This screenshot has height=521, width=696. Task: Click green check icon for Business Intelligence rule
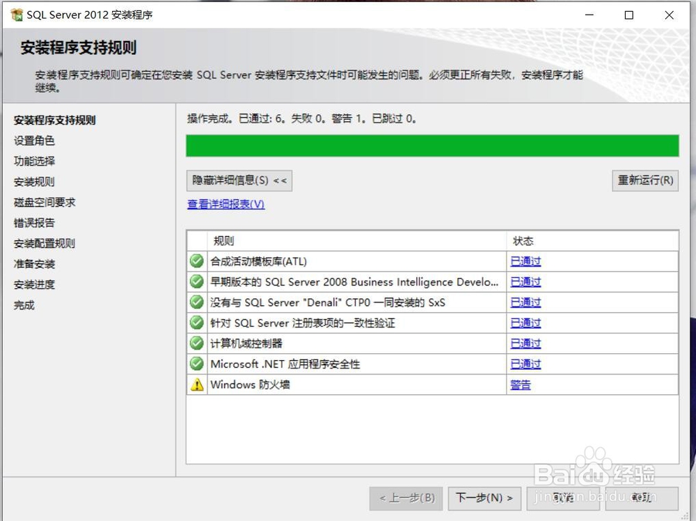(x=197, y=281)
